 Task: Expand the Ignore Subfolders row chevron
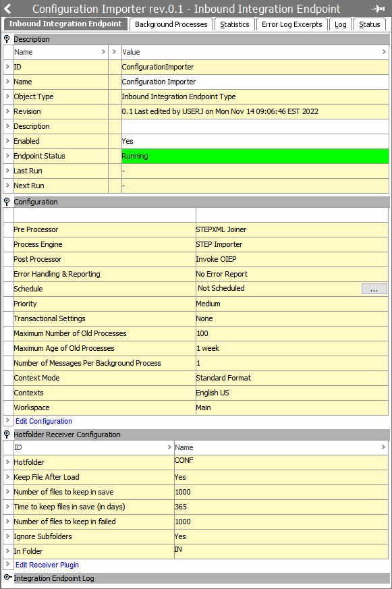click(x=7, y=536)
